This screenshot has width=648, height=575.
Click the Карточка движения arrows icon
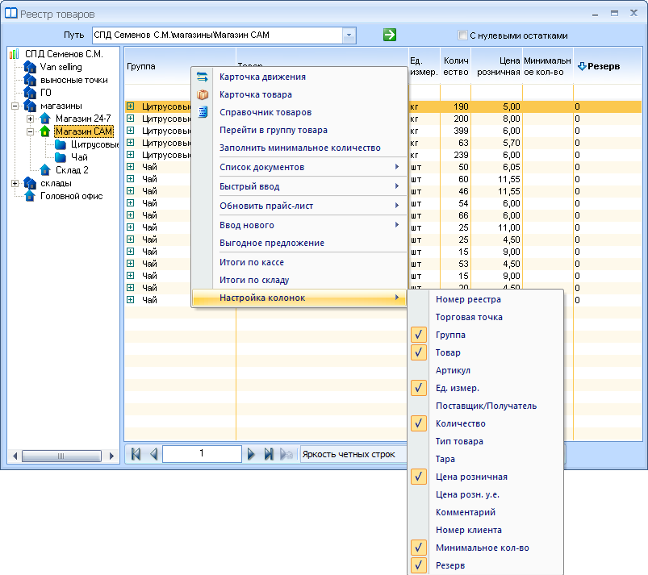tap(202, 77)
